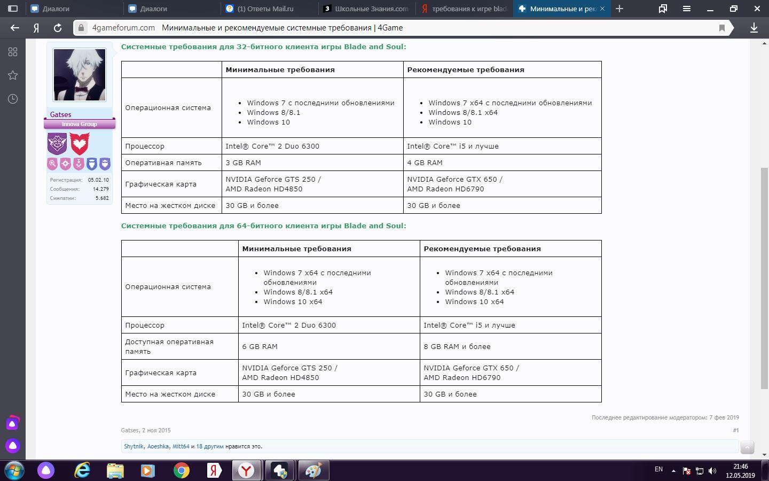Open the browser collections icon in title bar

(663, 9)
